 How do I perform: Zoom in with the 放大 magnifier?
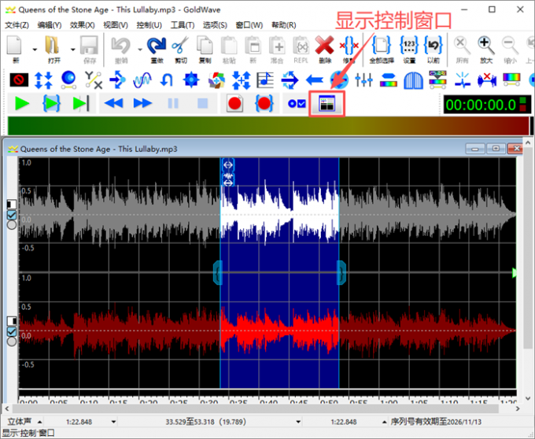coord(486,46)
